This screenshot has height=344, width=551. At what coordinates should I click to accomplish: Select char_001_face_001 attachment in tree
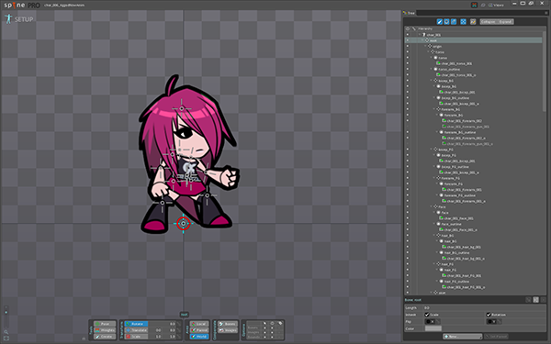458,218
